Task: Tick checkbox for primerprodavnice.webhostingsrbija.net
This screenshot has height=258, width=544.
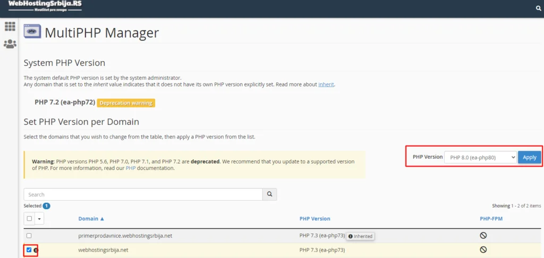Action: pos(29,236)
